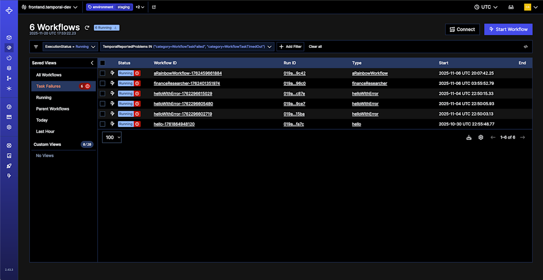Click the Start Workflow button
The height and width of the screenshot is (280, 543).
[508, 29]
